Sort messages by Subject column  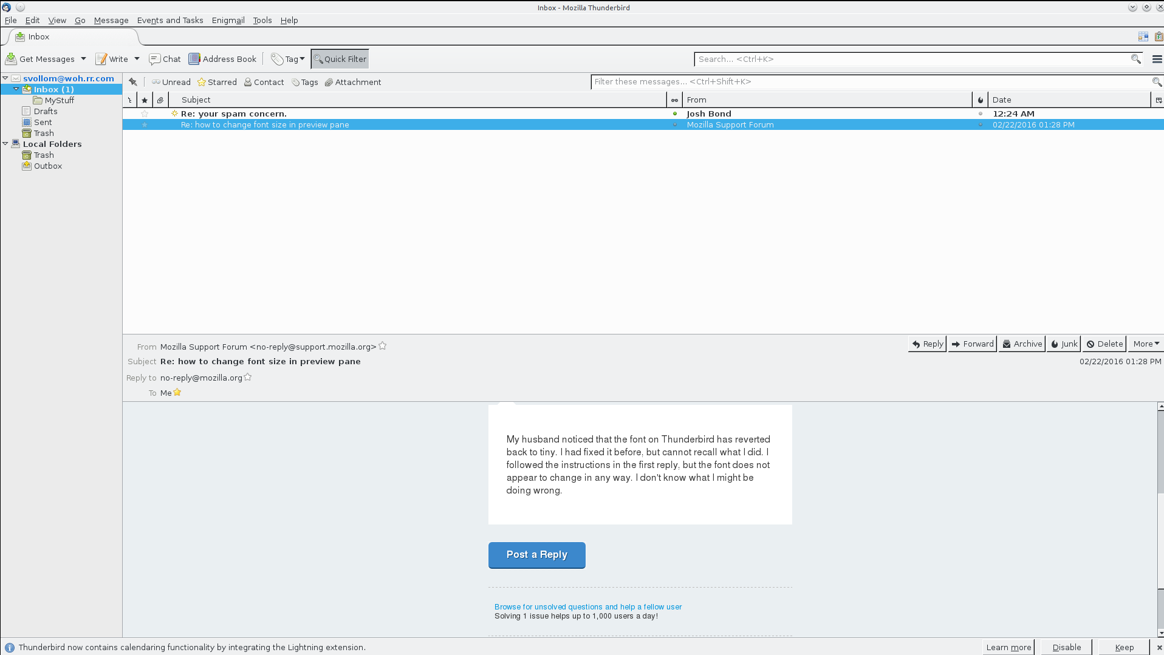tap(417, 100)
